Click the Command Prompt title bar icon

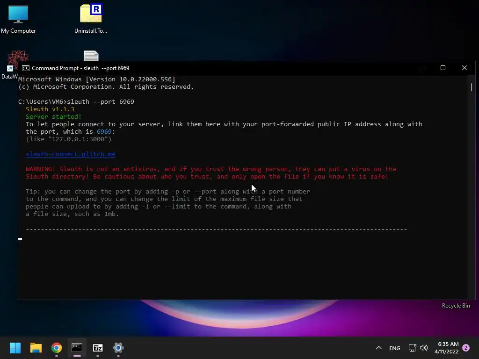[26, 68]
